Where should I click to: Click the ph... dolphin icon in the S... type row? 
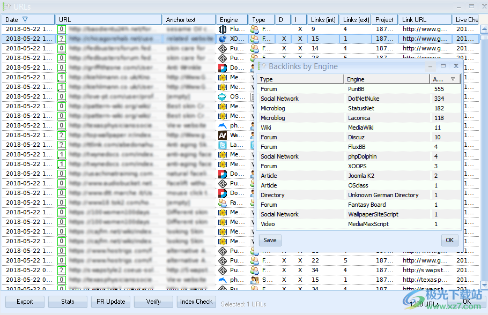point(222,280)
